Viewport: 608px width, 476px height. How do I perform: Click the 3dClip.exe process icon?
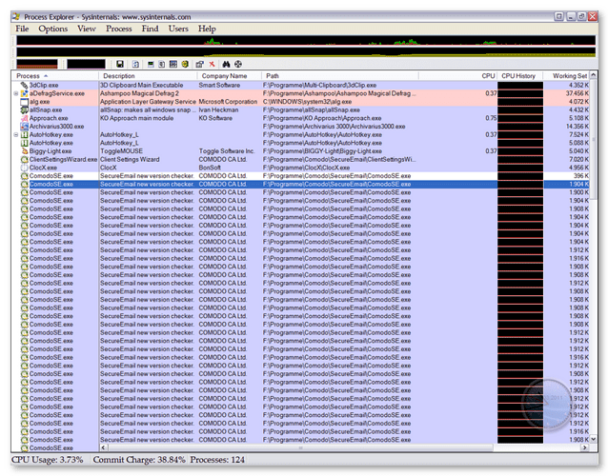pos(25,86)
